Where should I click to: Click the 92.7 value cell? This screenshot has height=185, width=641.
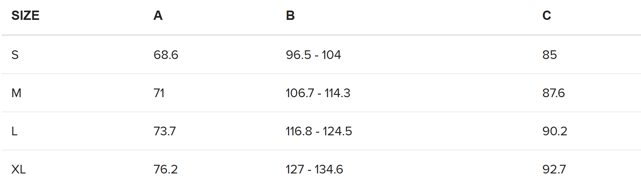coord(554,169)
